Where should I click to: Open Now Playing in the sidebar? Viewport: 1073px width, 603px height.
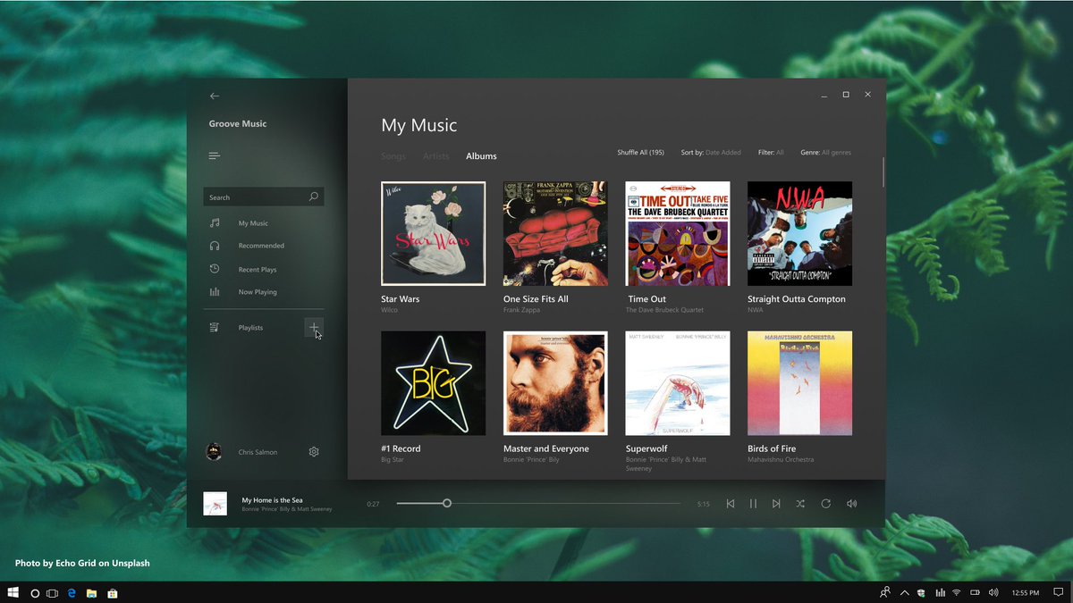(x=258, y=292)
